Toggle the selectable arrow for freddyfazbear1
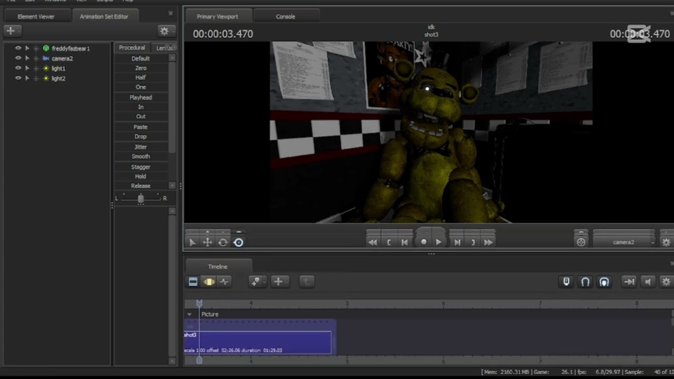674x379 pixels. (x=27, y=48)
